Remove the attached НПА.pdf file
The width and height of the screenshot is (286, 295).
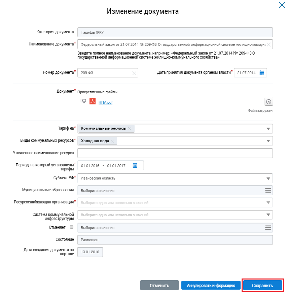pos(269,102)
